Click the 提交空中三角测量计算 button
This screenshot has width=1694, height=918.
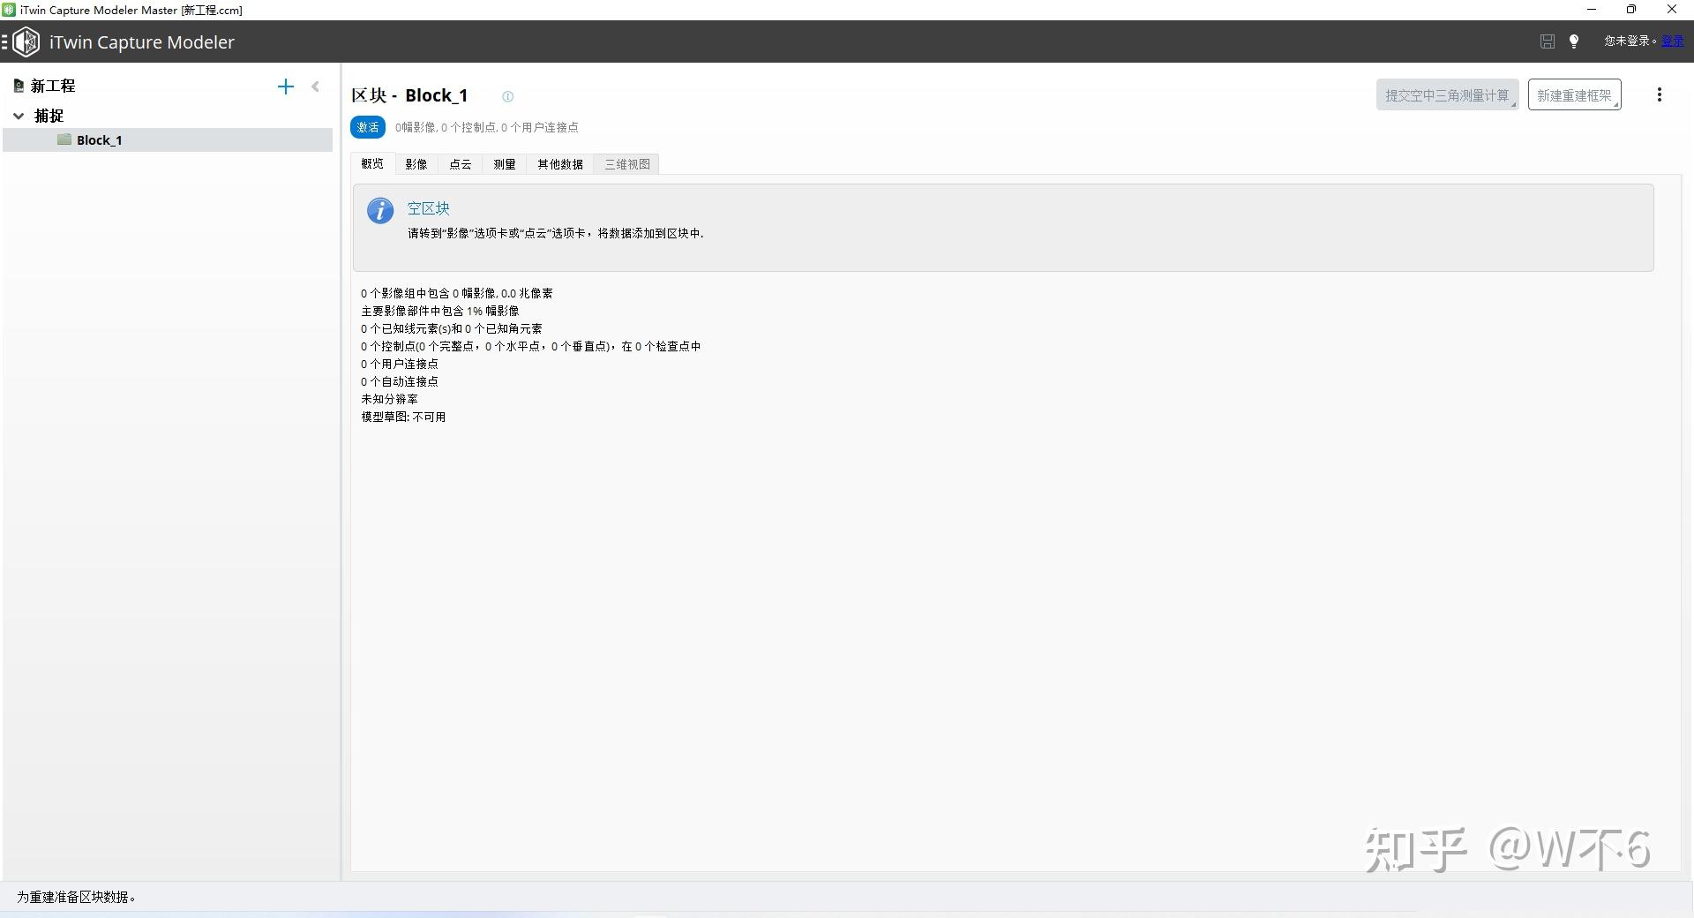coord(1447,94)
